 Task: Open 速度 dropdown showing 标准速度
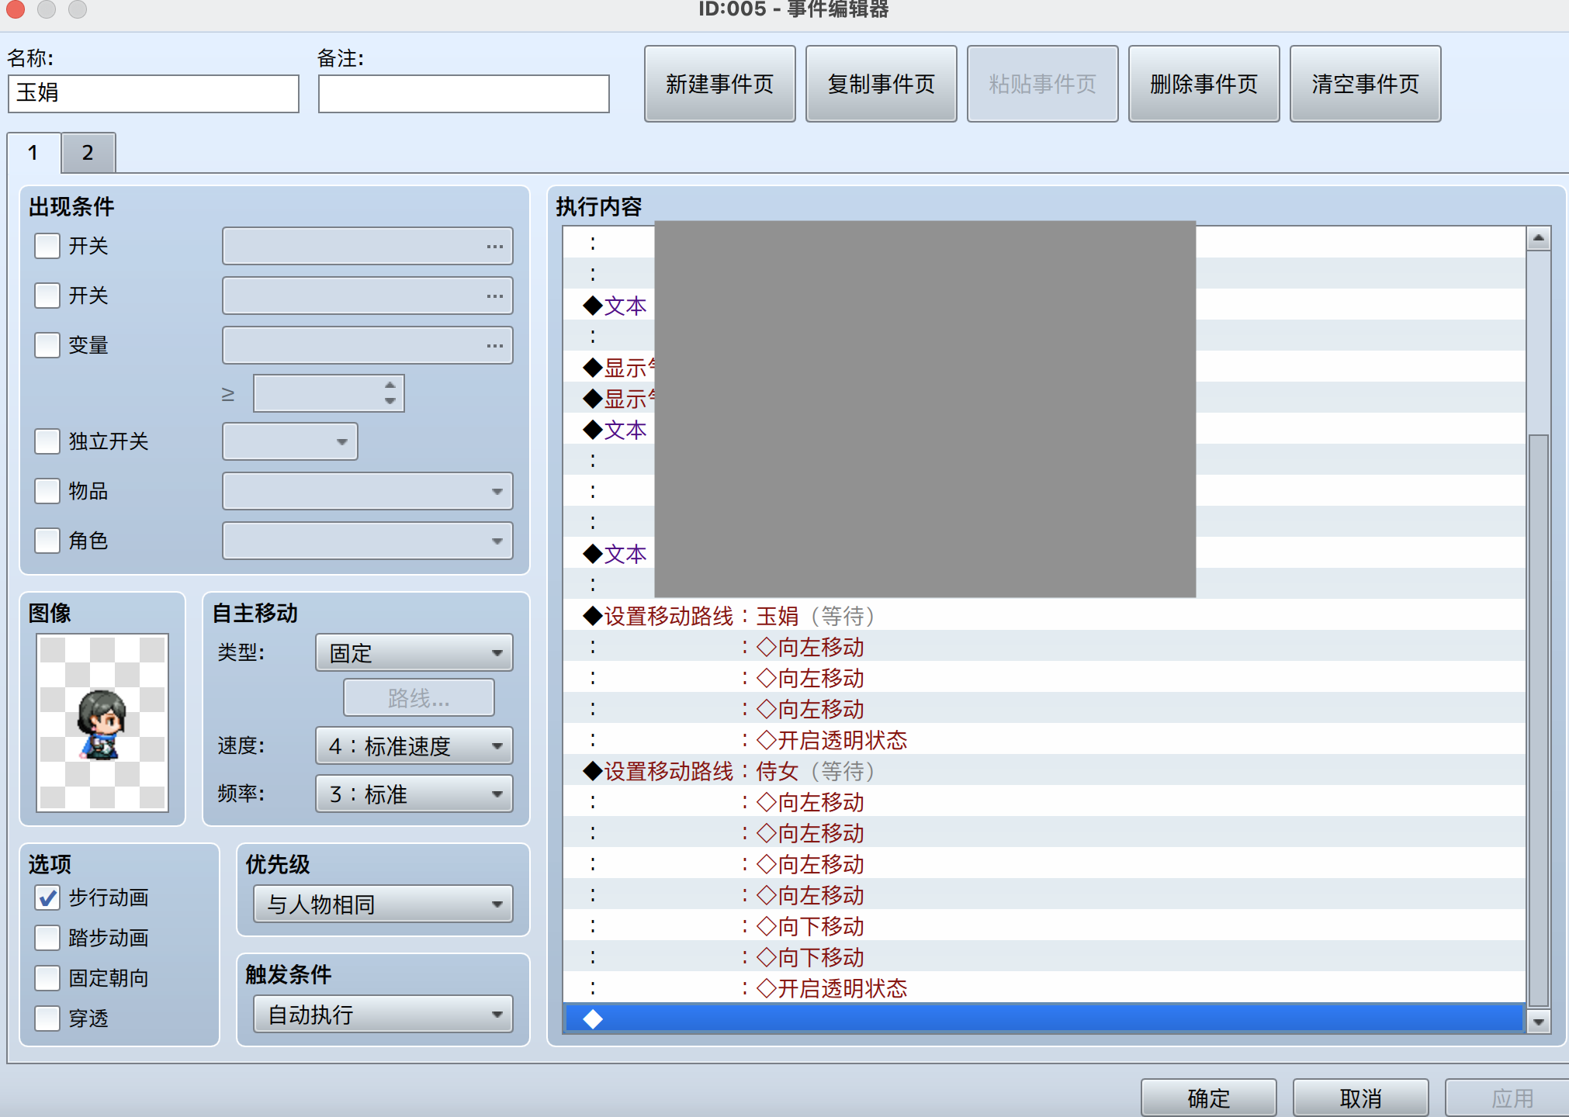pyautogui.click(x=414, y=746)
